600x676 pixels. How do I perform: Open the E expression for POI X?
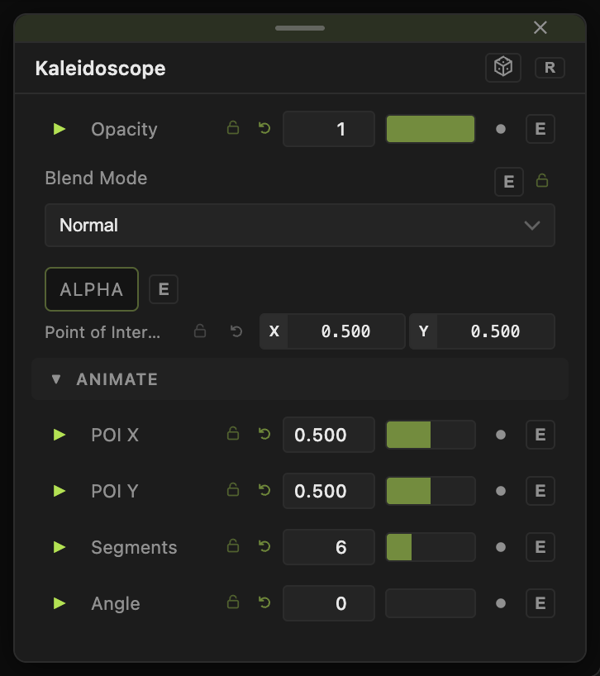(x=540, y=435)
